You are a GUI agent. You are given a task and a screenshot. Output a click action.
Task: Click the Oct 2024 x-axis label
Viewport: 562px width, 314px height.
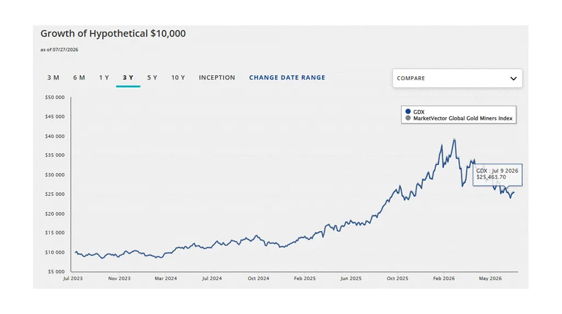click(258, 278)
